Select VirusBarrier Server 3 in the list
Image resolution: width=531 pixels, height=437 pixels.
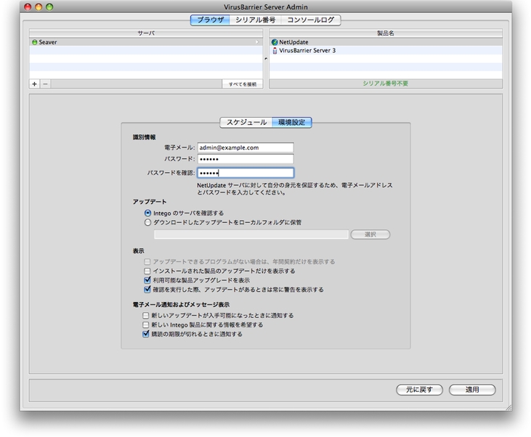[x=386, y=50]
